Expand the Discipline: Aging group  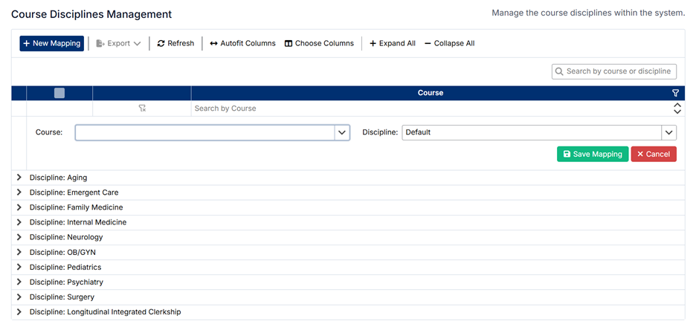19,178
